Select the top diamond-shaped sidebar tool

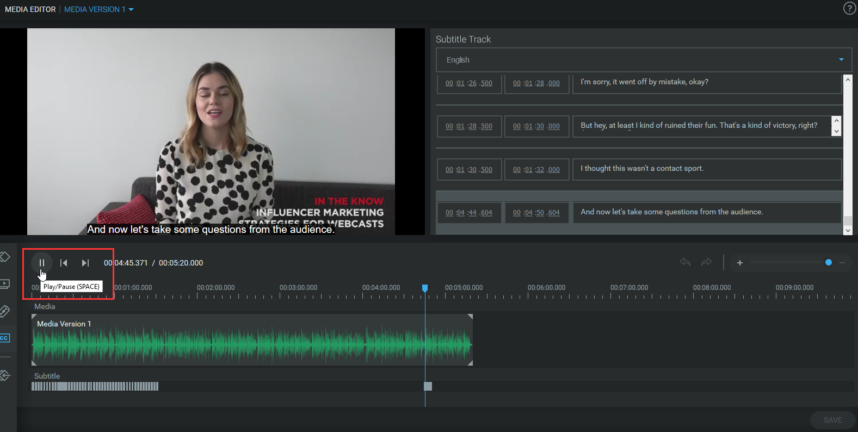pos(4,256)
